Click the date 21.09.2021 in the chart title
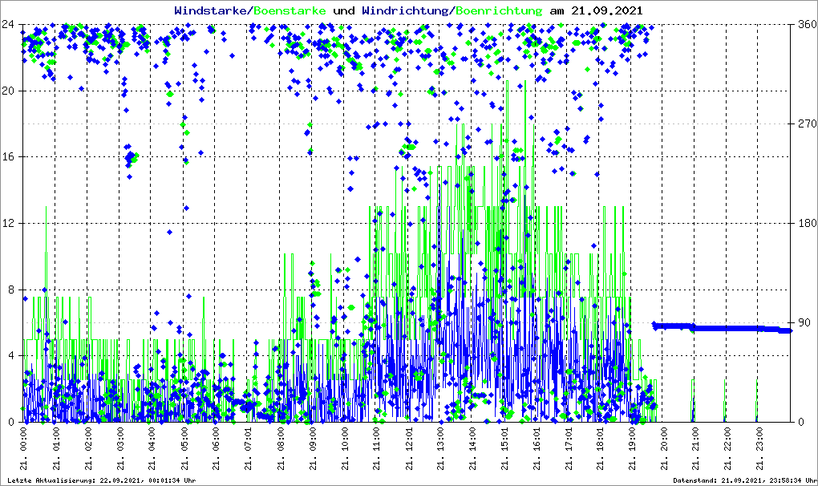The image size is (818, 486). [x=607, y=10]
